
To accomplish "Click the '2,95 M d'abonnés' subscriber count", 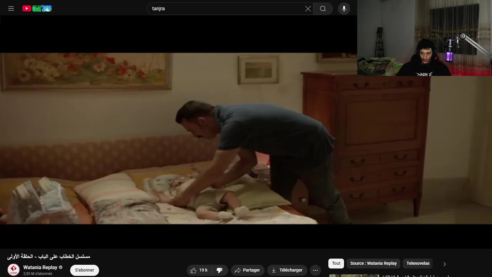I will (38, 274).
